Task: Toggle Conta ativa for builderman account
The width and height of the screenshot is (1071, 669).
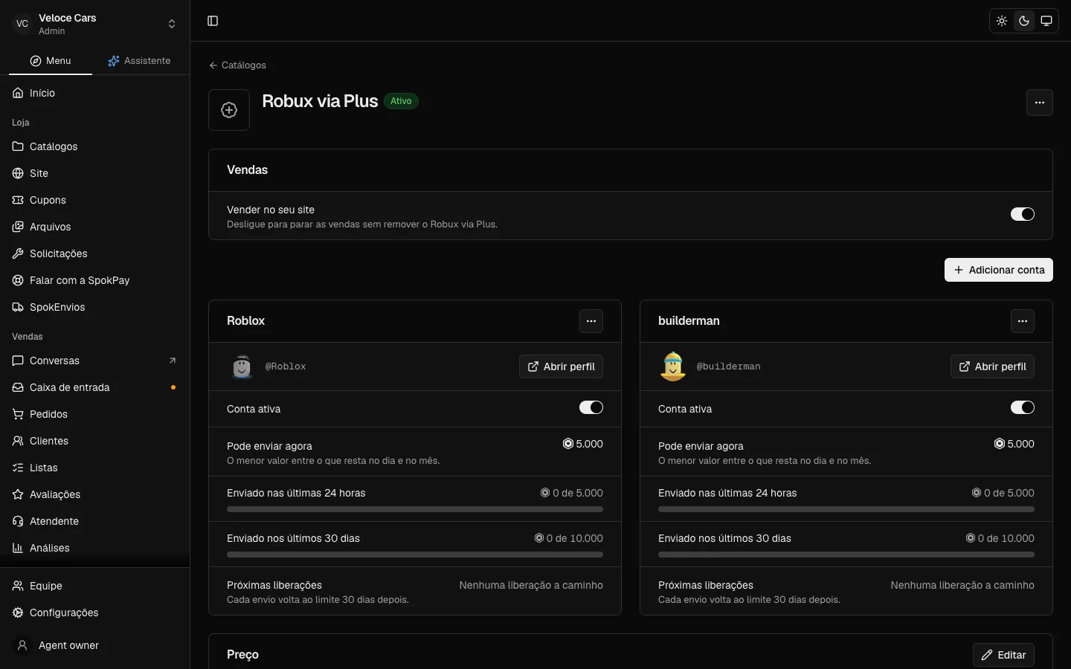Action: pyautogui.click(x=1023, y=407)
